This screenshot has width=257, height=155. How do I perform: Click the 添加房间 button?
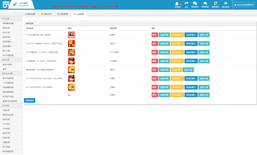pyautogui.click(x=30, y=100)
